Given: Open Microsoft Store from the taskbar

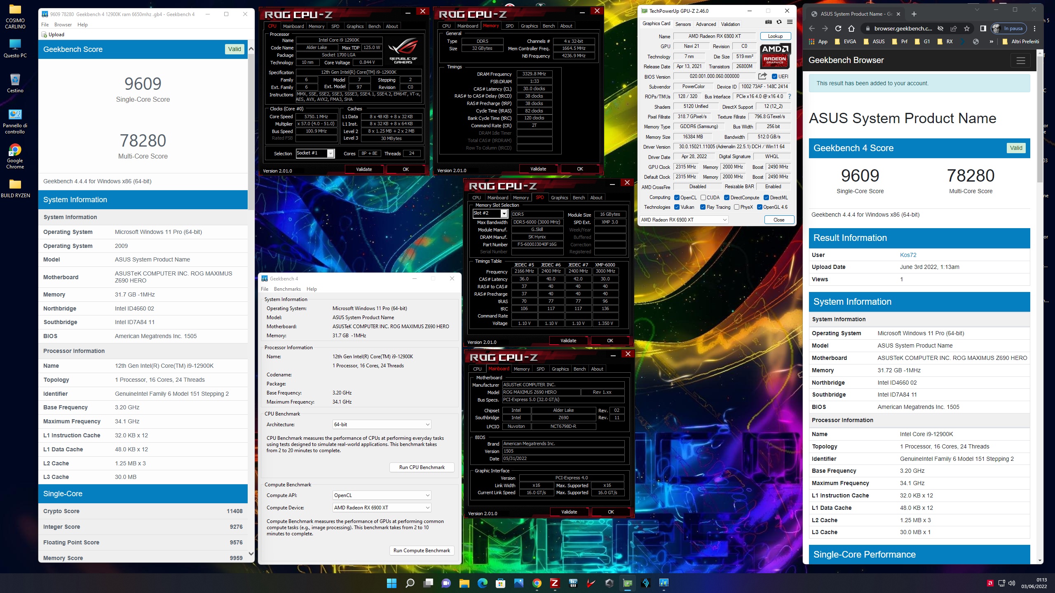Looking at the screenshot, I should (500, 583).
